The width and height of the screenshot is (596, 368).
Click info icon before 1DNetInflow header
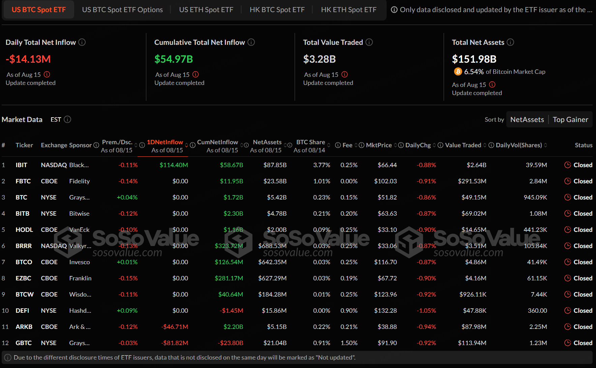[142, 145]
